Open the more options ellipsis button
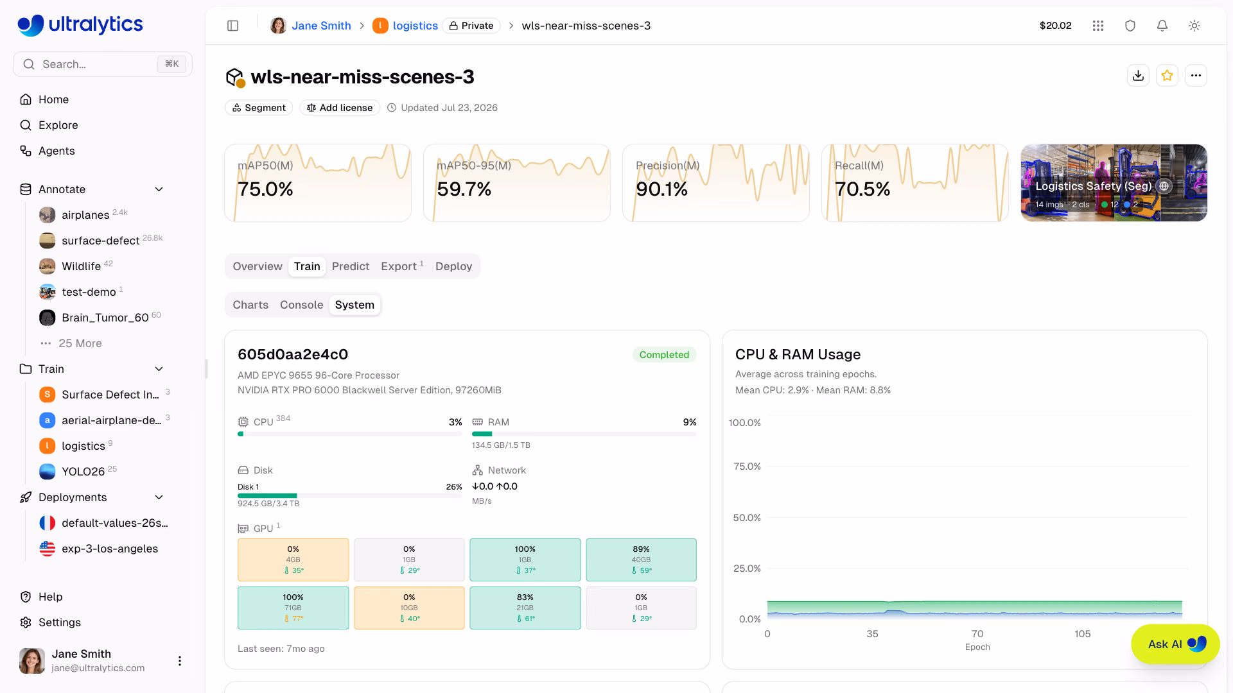Viewport: 1233px width, 693px height. tap(1196, 76)
